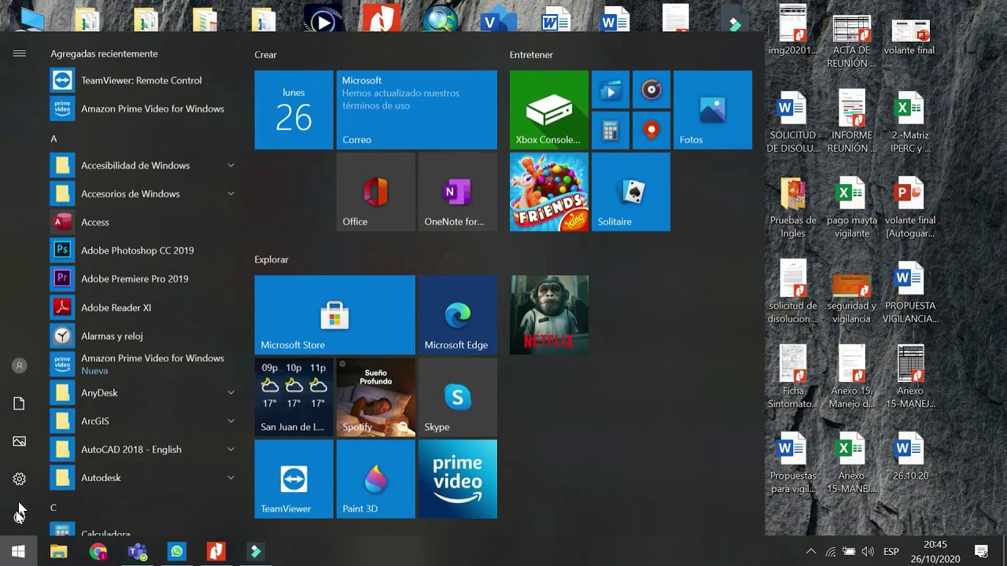Open the Microsoft Store tile

(335, 314)
